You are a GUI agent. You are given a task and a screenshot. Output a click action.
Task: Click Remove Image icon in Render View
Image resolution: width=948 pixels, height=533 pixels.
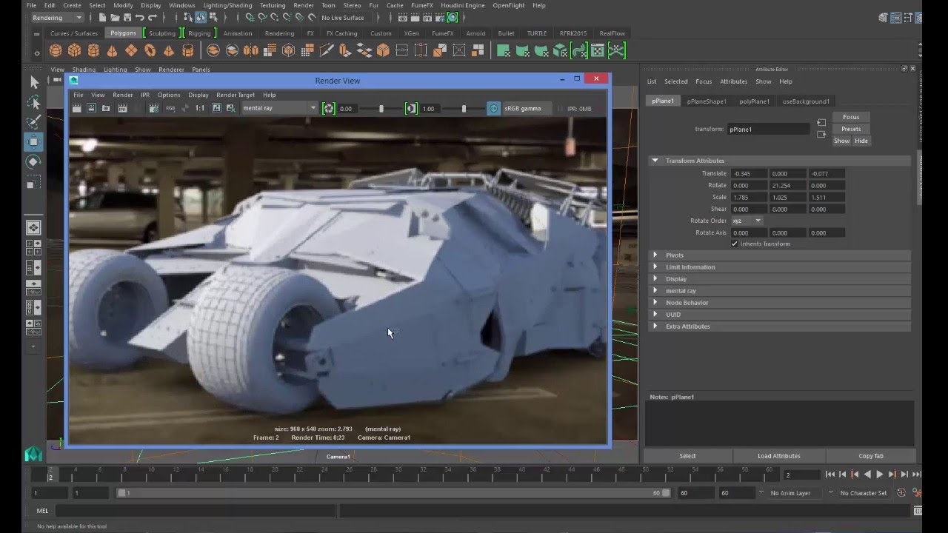(231, 108)
